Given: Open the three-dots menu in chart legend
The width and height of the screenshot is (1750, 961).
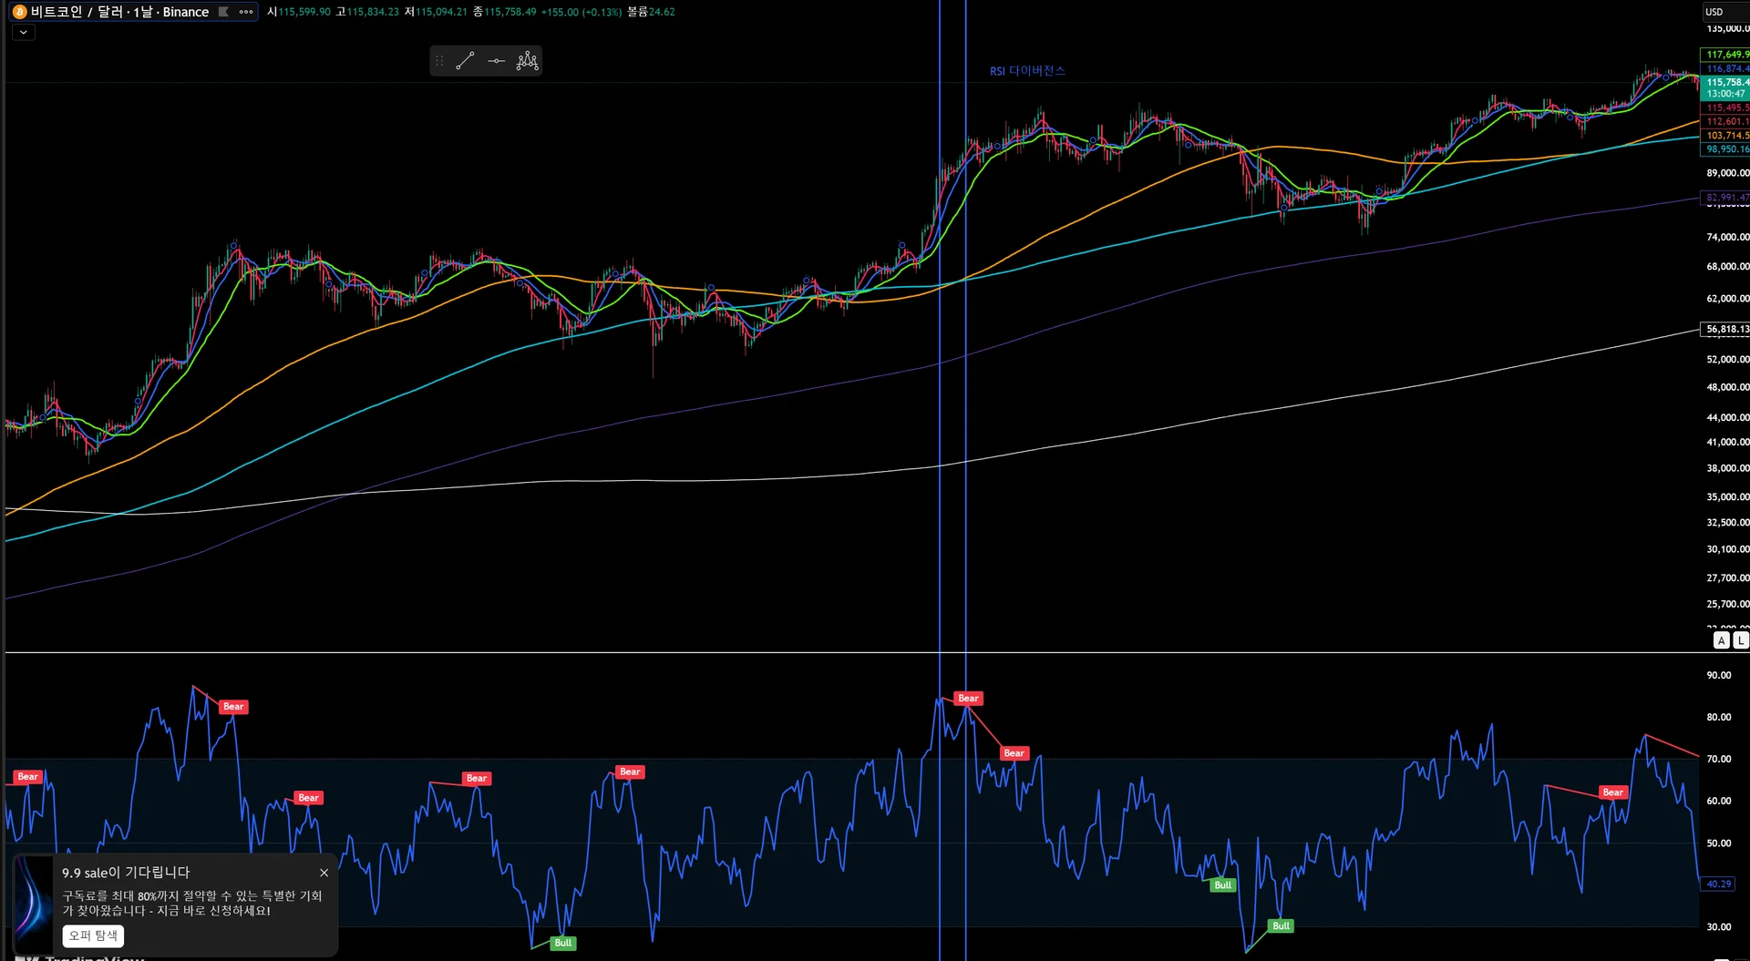Looking at the screenshot, I should click(x=246, y=12).
